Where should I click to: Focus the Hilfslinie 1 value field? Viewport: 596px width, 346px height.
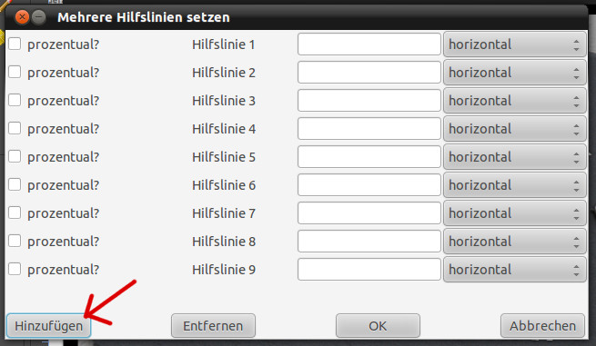(x=369, y=44)
